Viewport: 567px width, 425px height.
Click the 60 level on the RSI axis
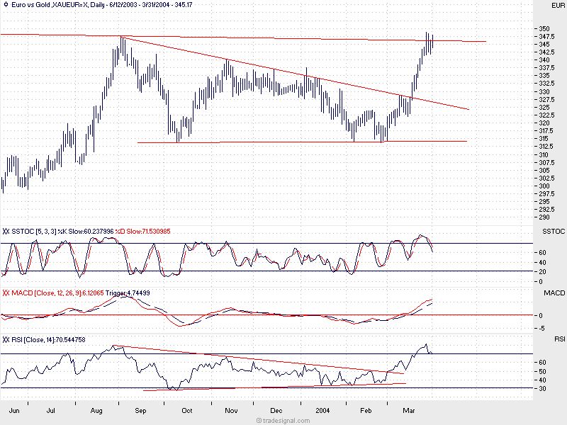coord(542,363)
